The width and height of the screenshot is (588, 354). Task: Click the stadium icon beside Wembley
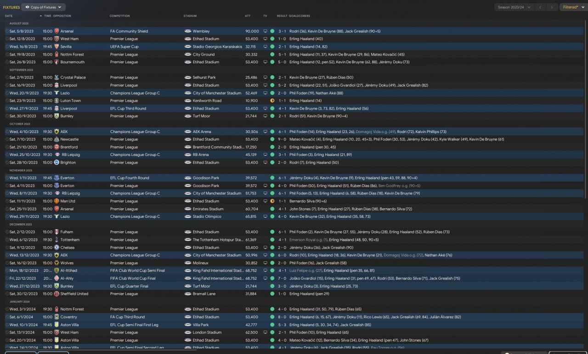[x=188, y=31]
